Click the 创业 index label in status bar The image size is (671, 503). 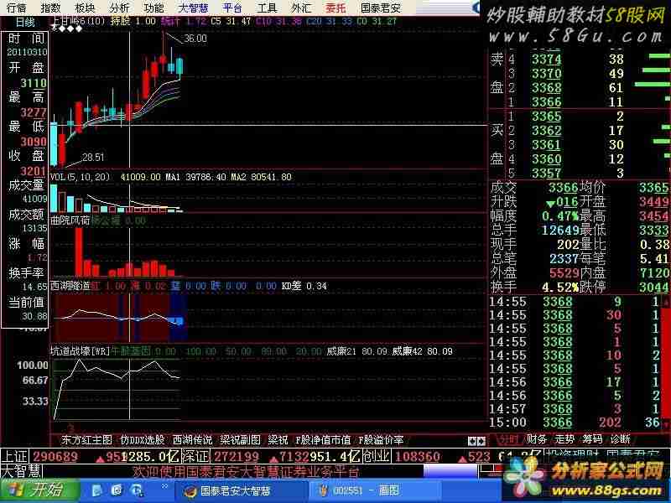pos(376,456)
